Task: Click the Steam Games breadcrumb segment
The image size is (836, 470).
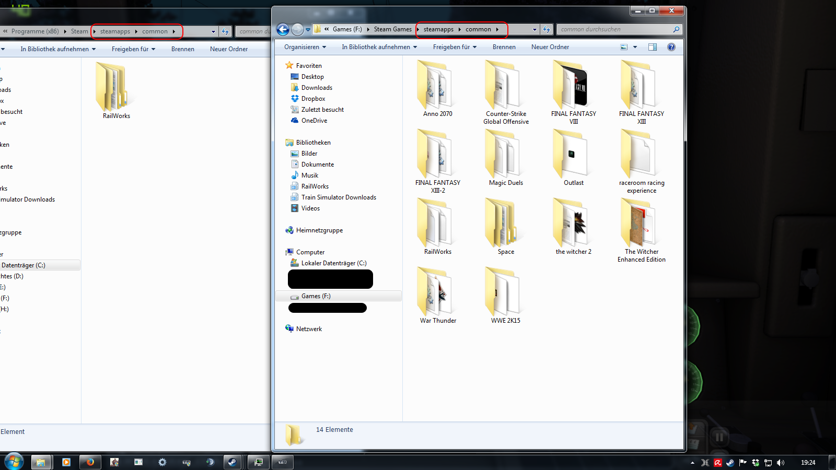Action: 392,29
